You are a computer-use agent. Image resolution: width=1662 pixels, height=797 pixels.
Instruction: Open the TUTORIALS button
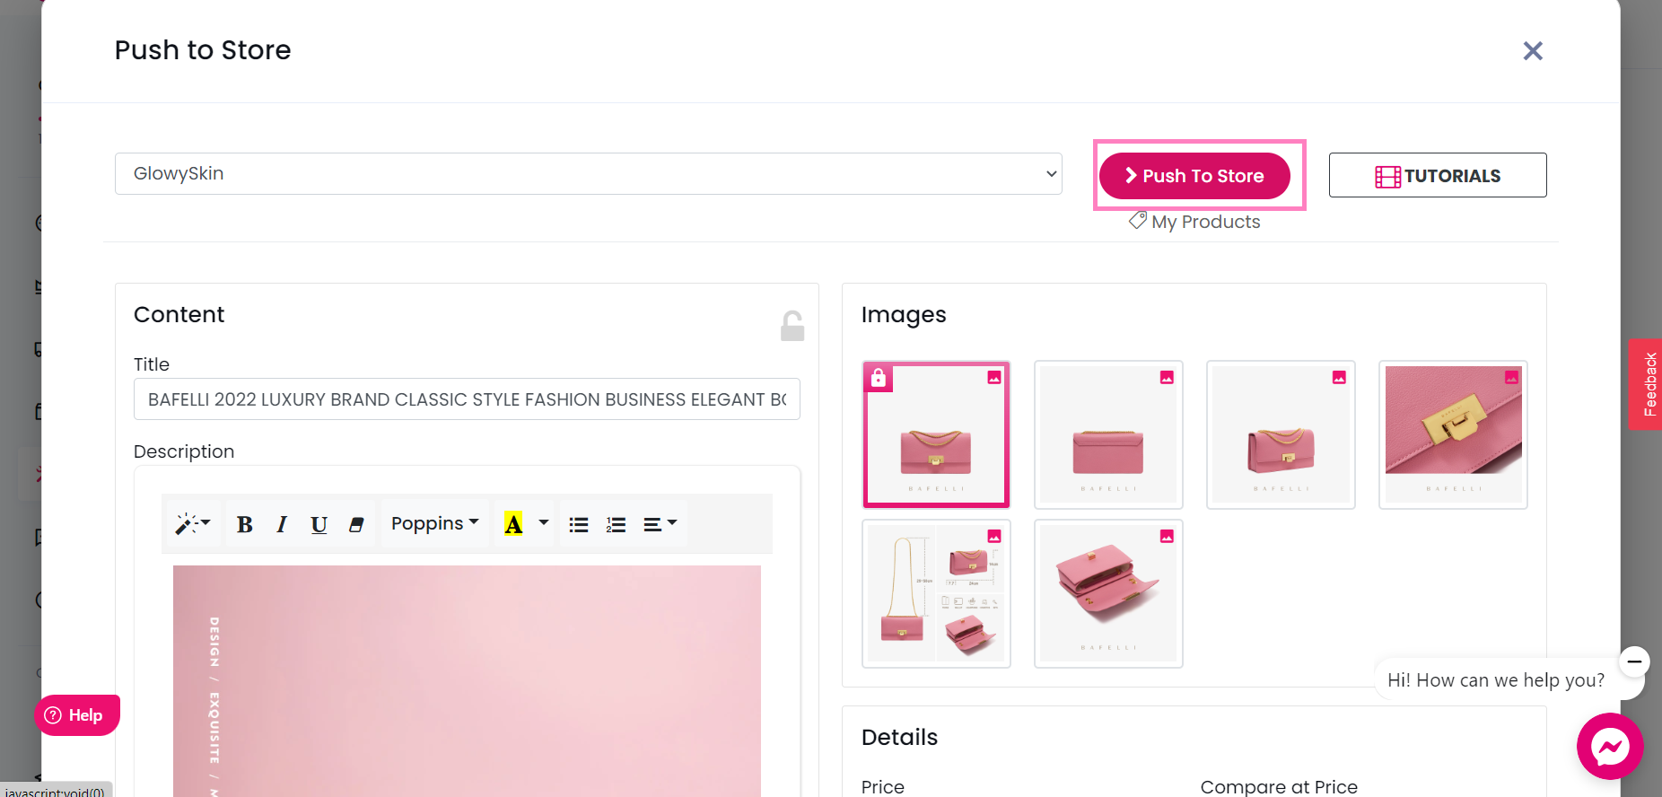tap(1438, 175)
